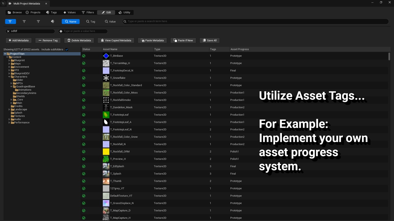This screenshot has width=394, height=221.
Task: Click the Delete Metadata button
Action: click(x=79, y=41)
